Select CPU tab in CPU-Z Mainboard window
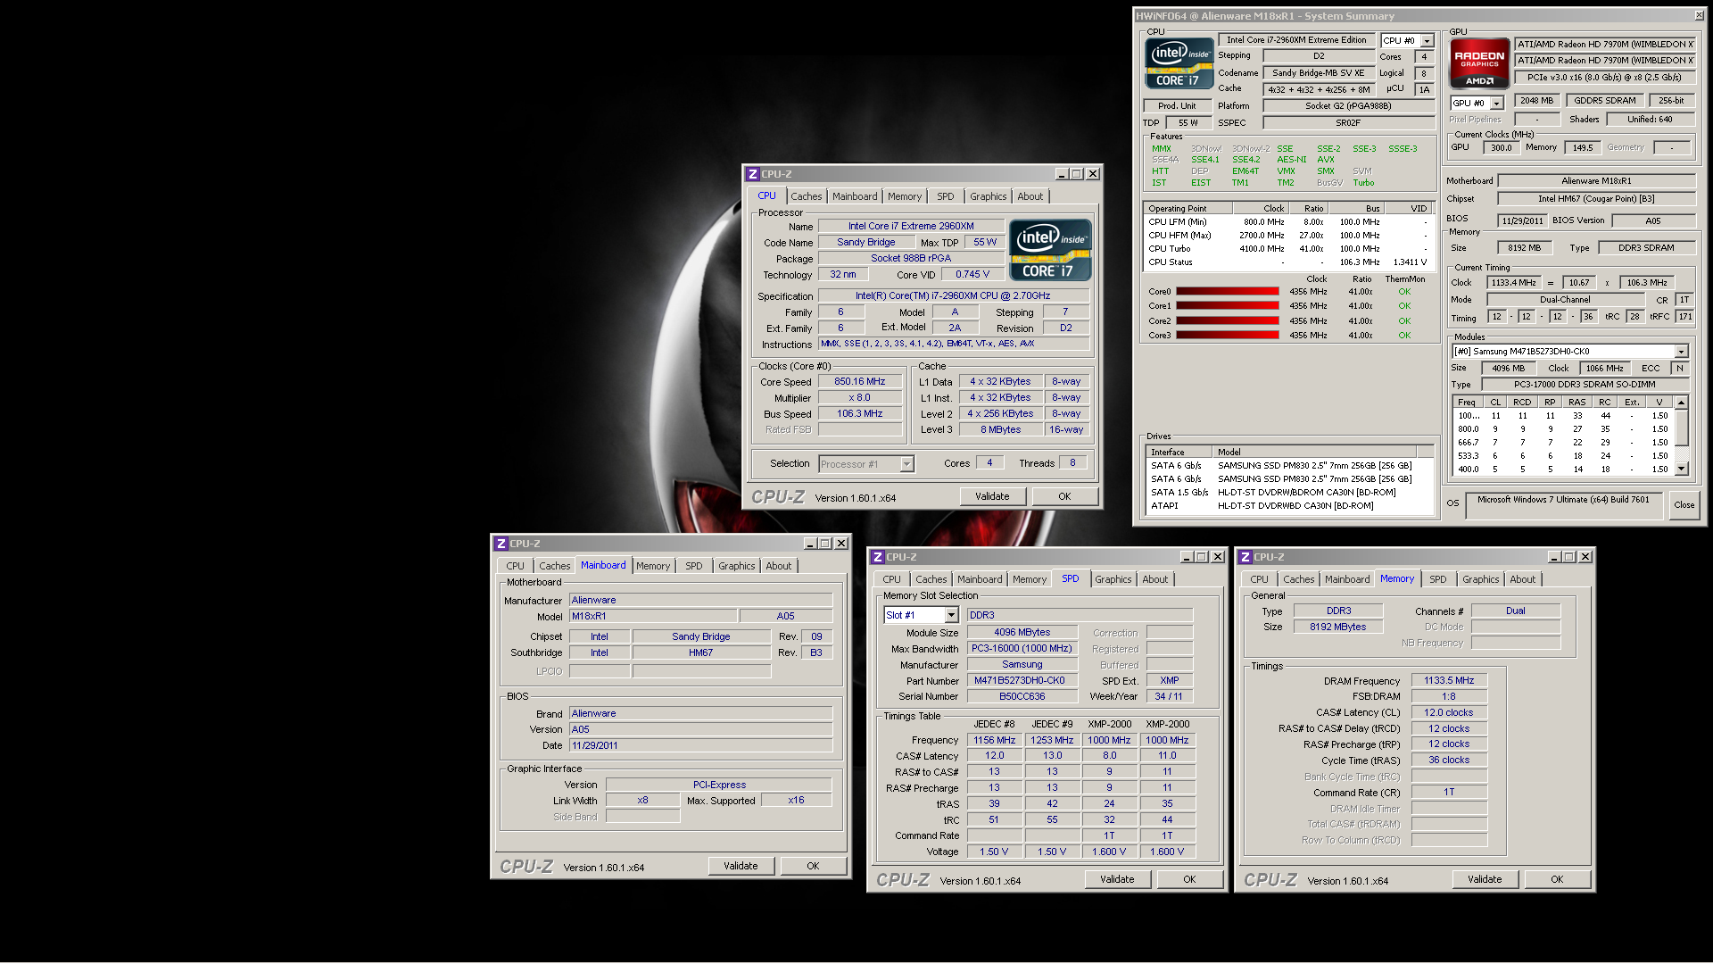 pos(515,566)
